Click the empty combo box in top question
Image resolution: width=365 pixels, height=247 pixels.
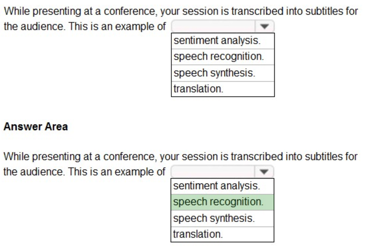tap(213, 27)
